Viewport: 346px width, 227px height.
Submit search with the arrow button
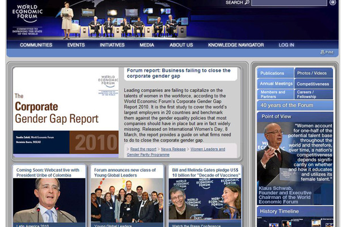point(332,2)
